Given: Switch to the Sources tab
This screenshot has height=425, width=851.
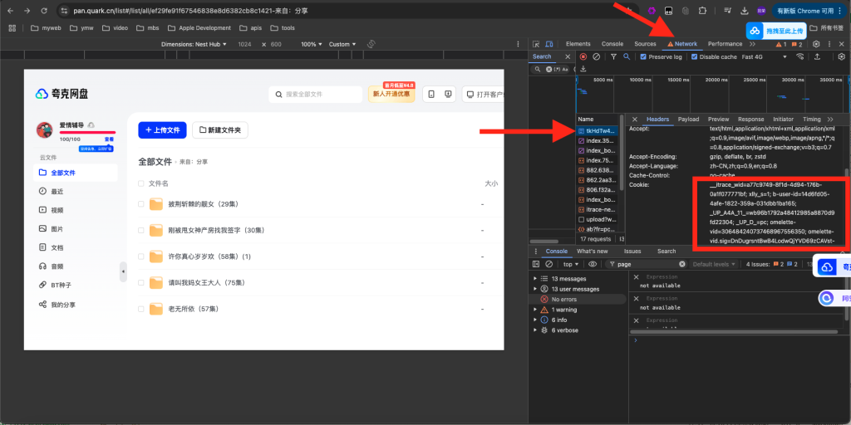Looking at the screenshot, I should (x=645, y=44).
